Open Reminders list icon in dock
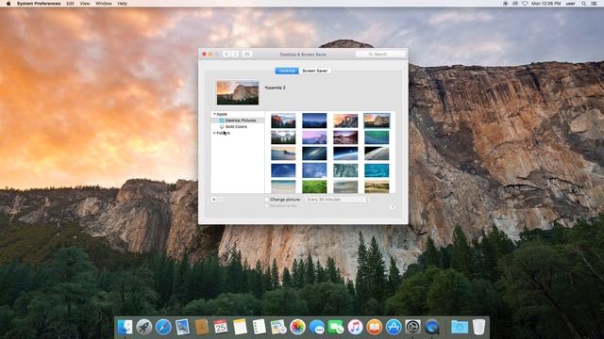 [x=260, y=327]
